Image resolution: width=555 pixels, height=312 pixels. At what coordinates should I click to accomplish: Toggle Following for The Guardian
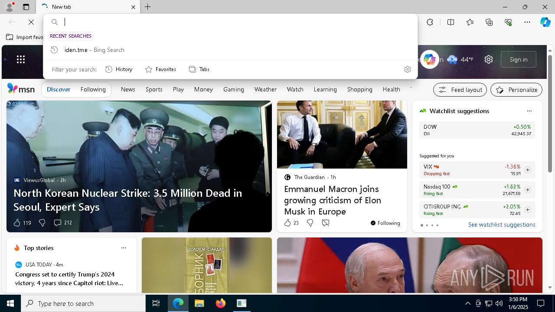click(x=385, y=223)
